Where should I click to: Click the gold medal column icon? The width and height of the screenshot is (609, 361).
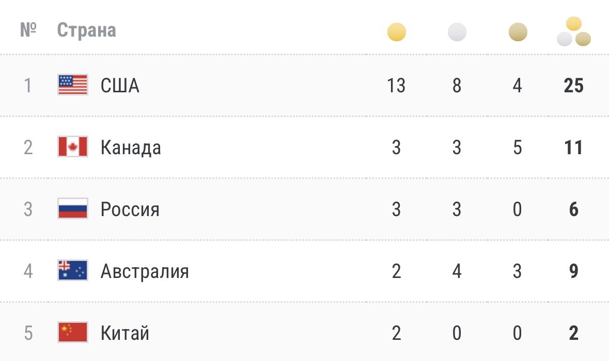[x=397, y=32]
